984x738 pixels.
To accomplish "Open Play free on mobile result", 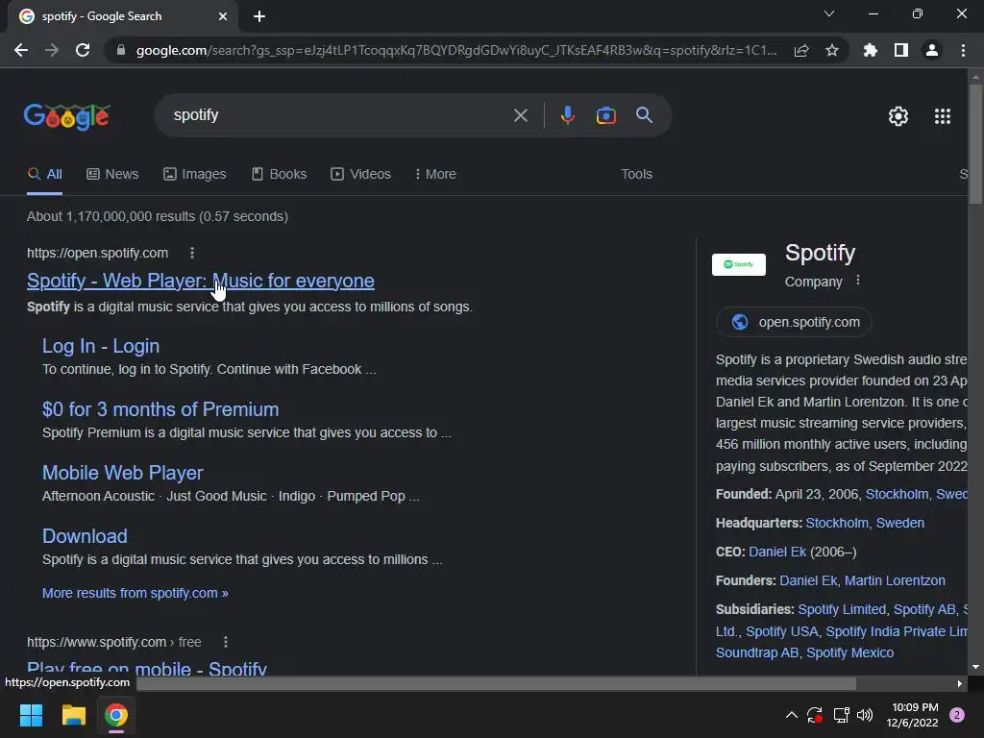I will pos(147,668).
